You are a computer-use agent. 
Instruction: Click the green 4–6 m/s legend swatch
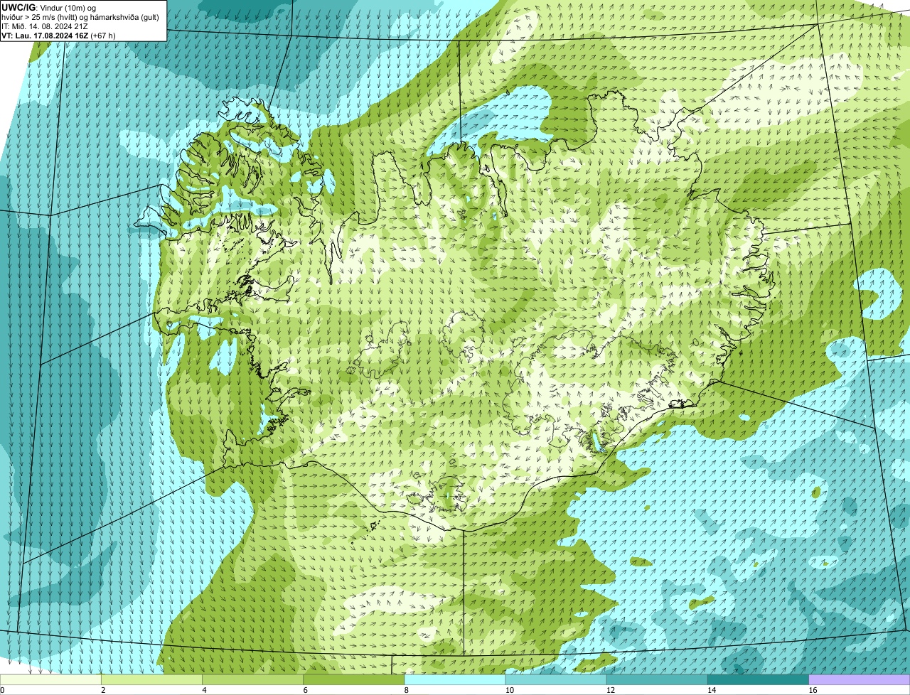point(252,679)
